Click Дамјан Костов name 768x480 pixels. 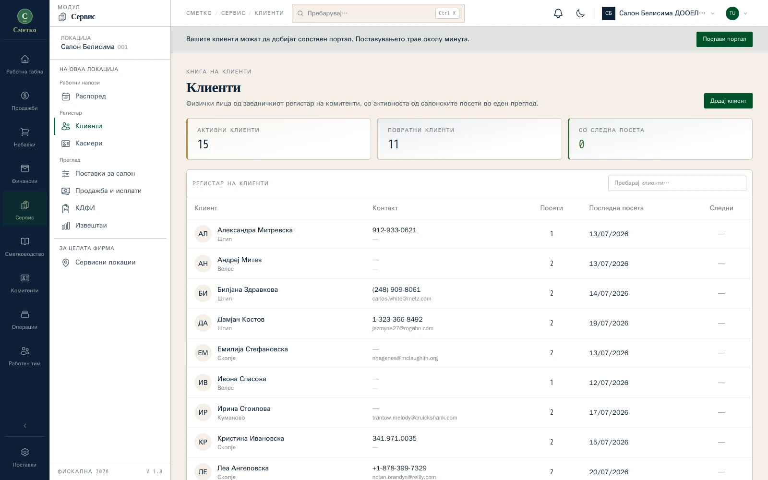point(241,320)
